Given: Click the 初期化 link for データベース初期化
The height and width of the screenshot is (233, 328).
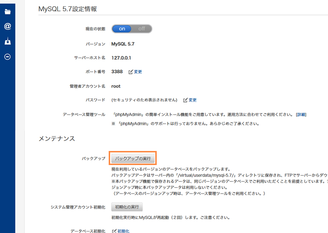Looking at the screenshot, I should tap(123, 232).
